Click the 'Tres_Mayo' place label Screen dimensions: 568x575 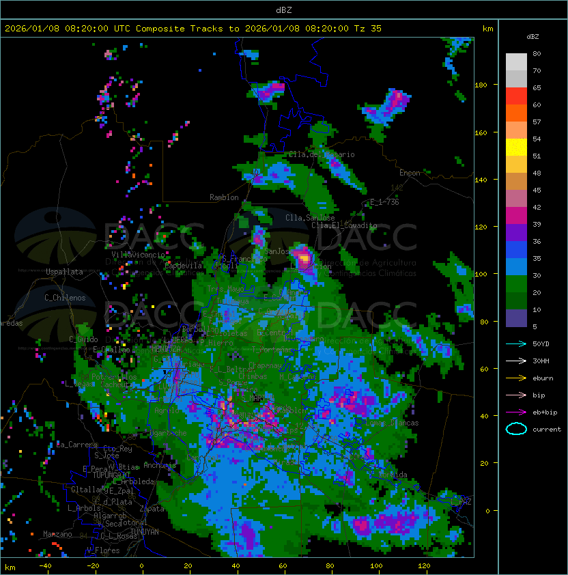(x=225, y=289)
